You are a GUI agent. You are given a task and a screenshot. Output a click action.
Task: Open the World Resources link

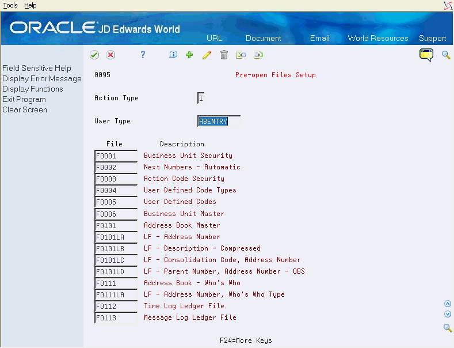378,38
